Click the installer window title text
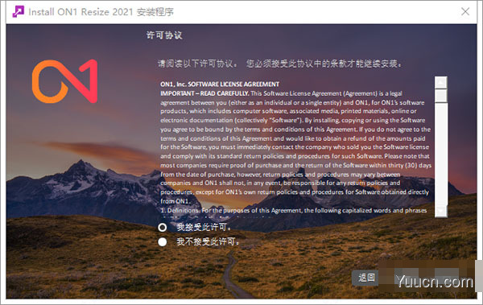The width and height of the screenshot is (483, 305). pos(101,12)
